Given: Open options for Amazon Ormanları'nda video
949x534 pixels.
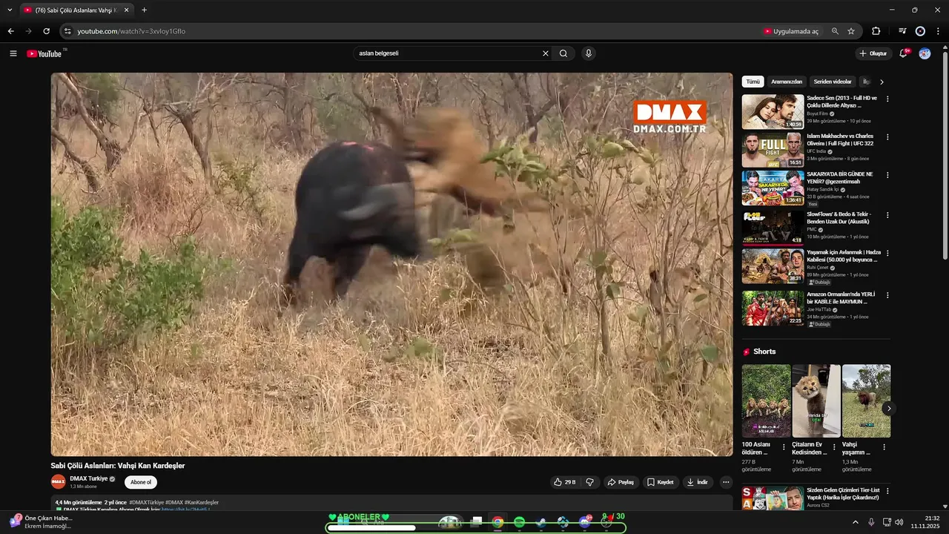Looking at the screenshot, I should [887, 294].
